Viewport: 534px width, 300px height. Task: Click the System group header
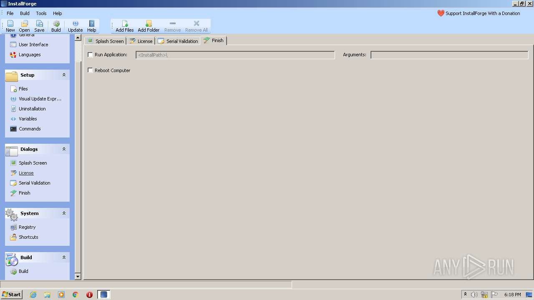coord(37,213)
